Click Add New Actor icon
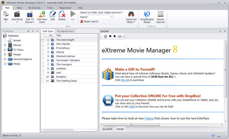Screen dimensions: 229x139 click(42, 14)
